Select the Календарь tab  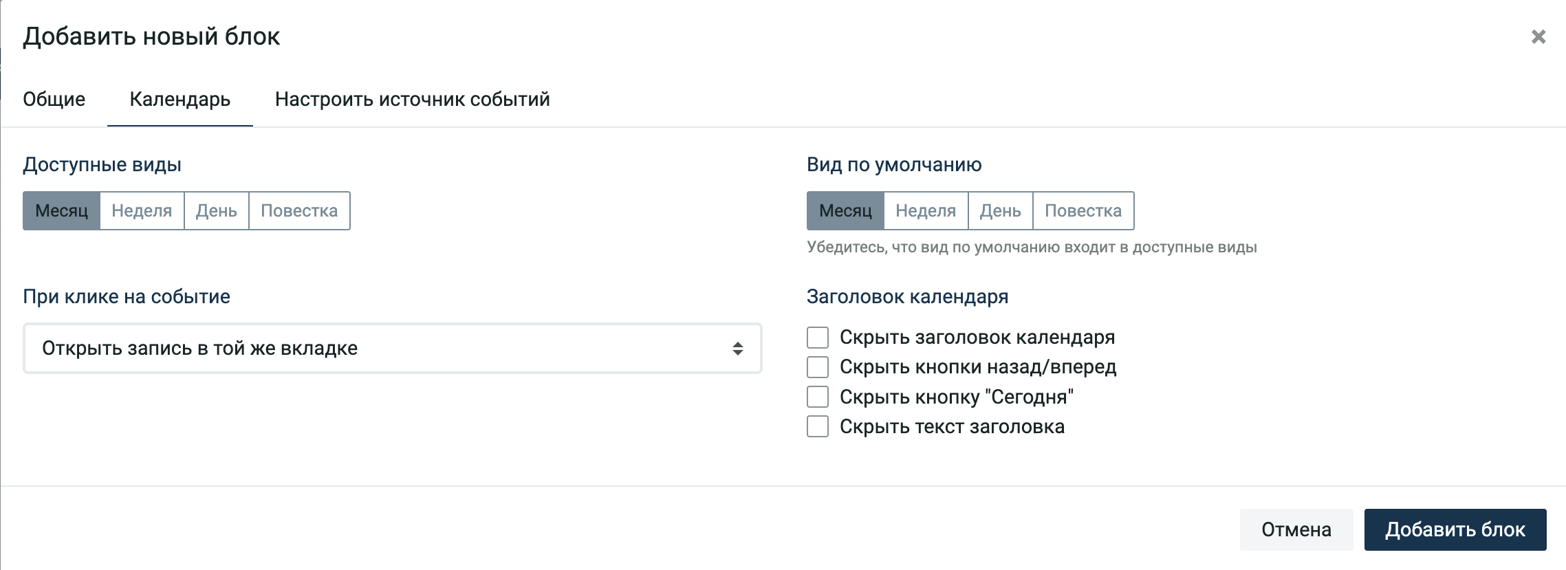pos(180,99)
